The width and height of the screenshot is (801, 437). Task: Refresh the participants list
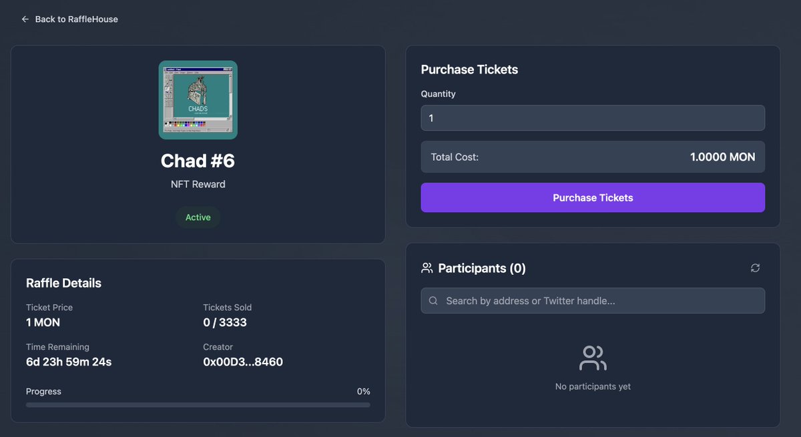click(x=755, y=268)
